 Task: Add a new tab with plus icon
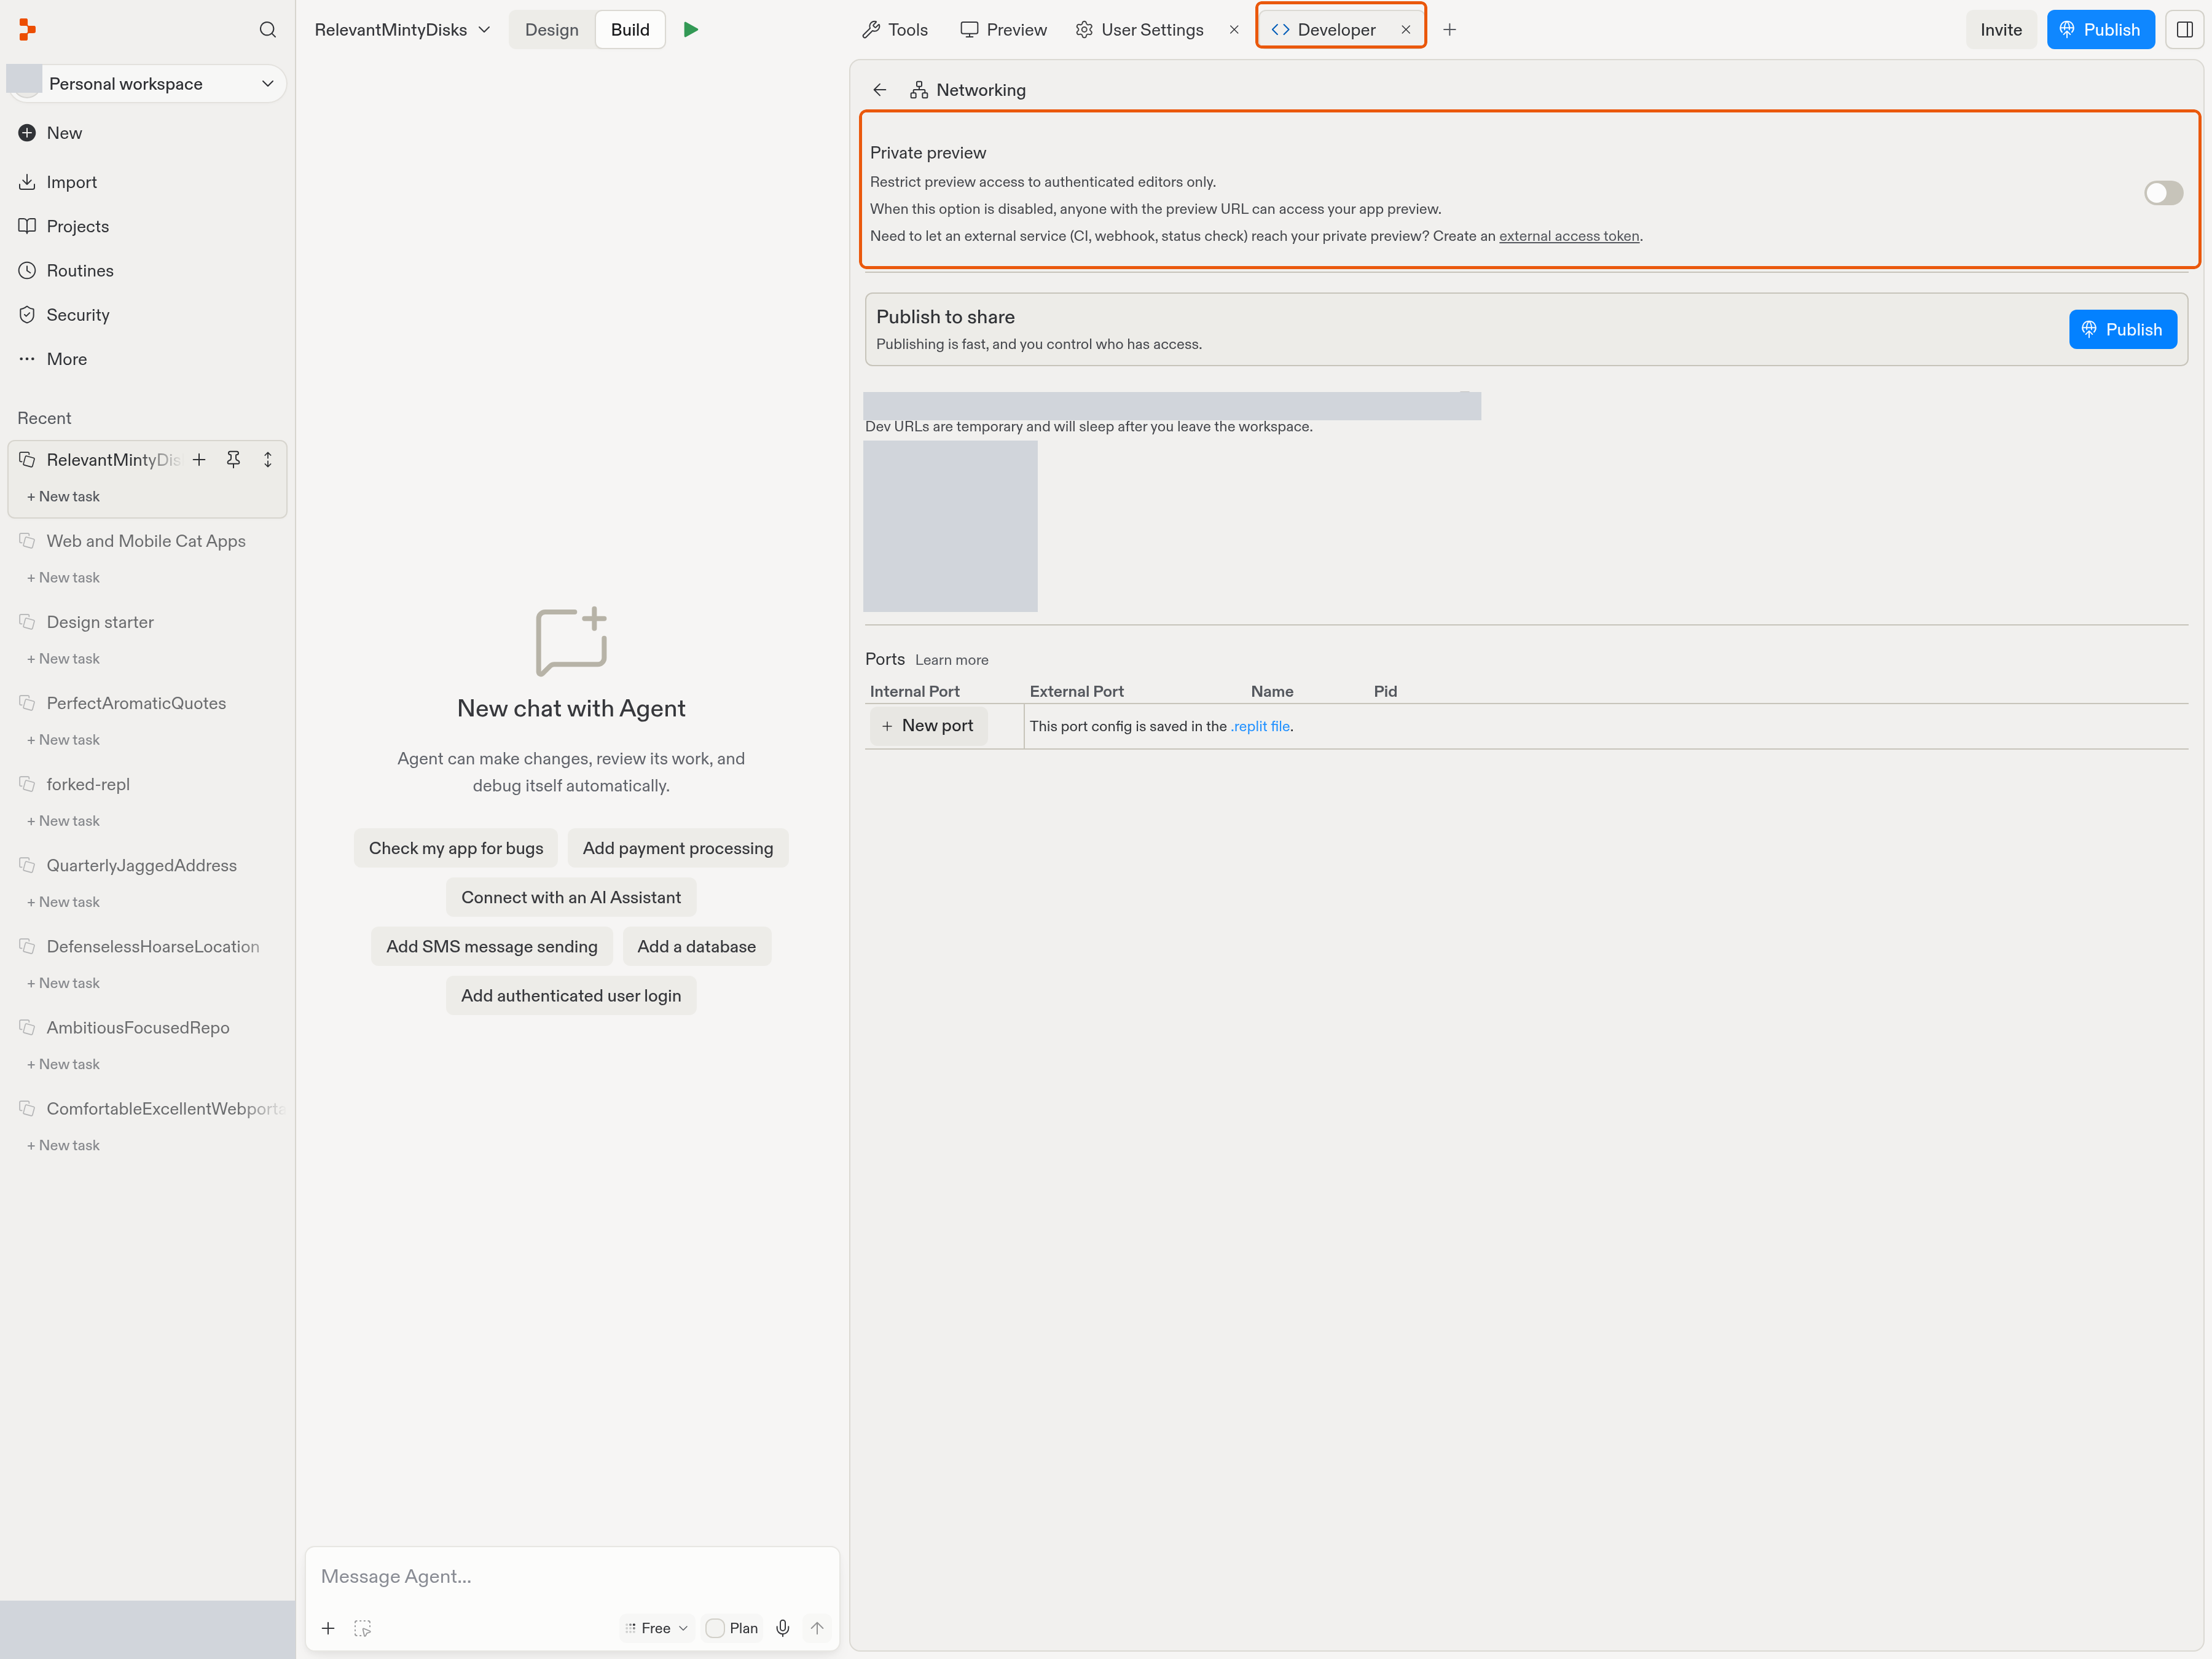coord(1449,30)
